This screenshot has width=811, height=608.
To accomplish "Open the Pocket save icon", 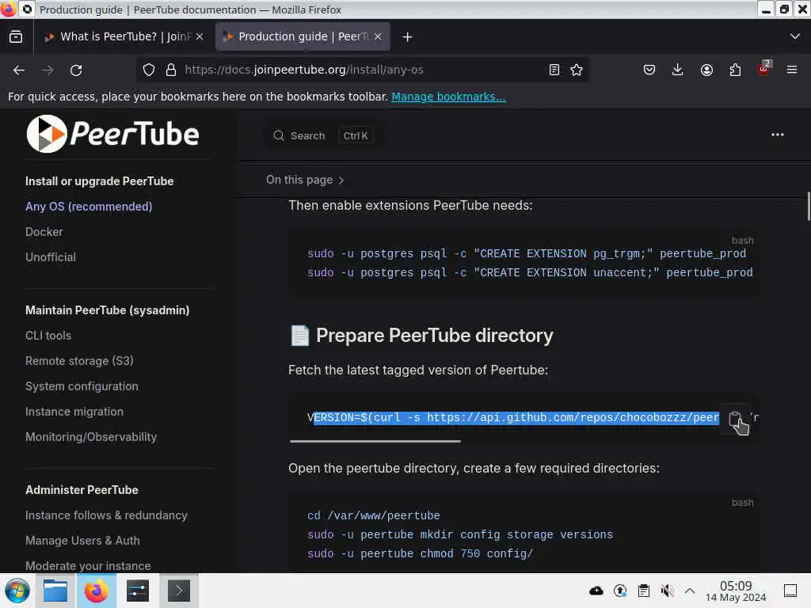I will tap(649, 70).
